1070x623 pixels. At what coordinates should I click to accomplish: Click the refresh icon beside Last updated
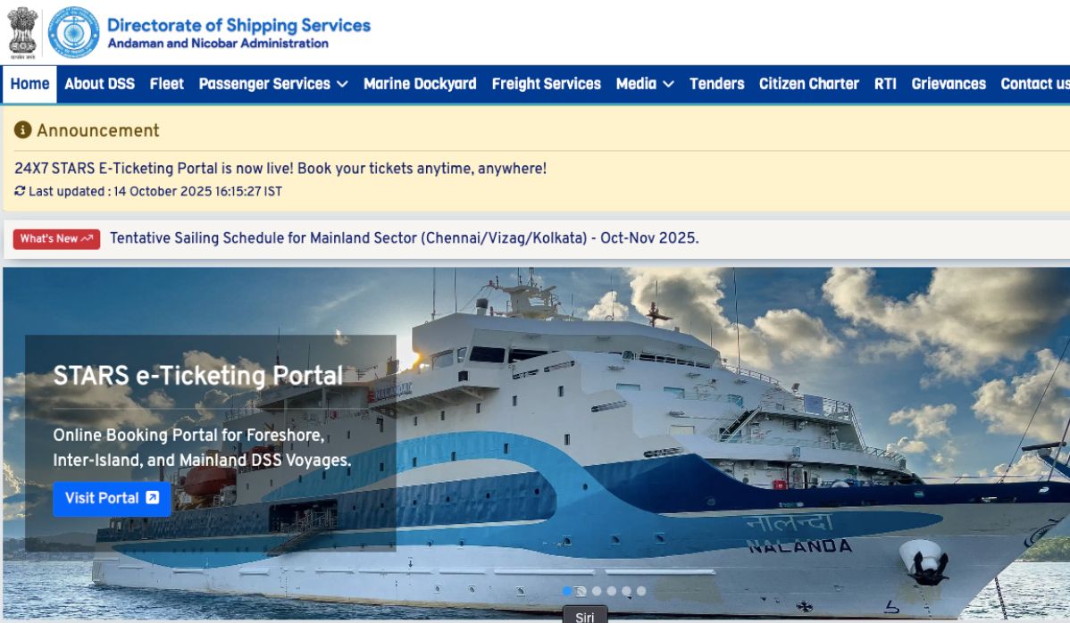point(20,191)
